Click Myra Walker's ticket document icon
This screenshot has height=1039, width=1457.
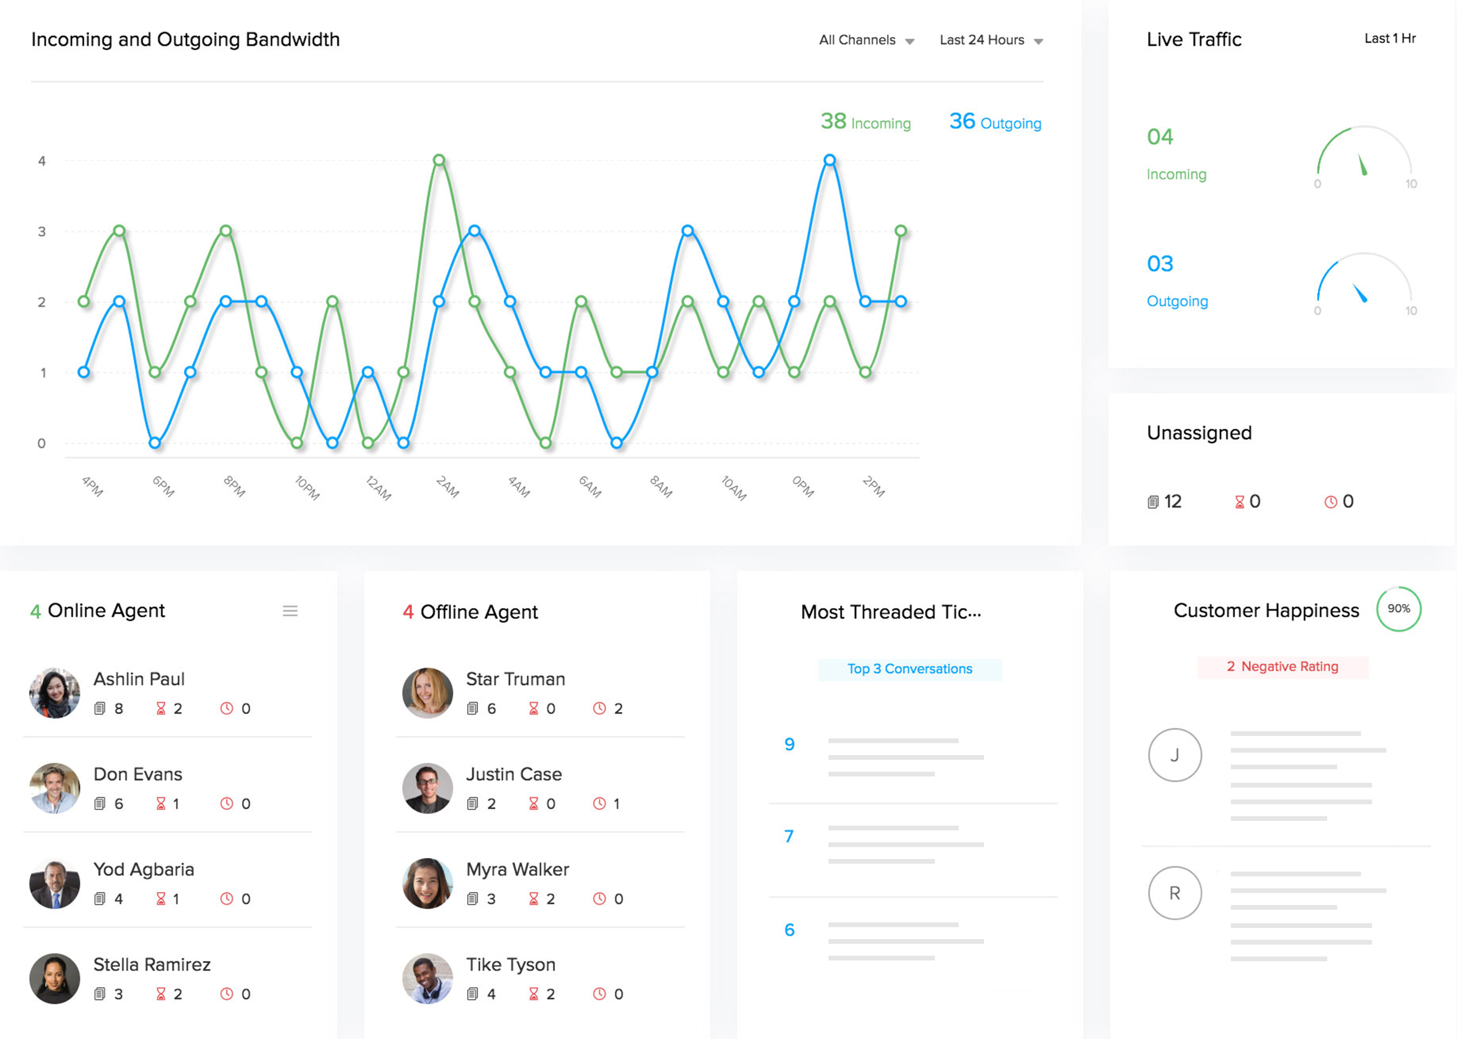(473, 899)
